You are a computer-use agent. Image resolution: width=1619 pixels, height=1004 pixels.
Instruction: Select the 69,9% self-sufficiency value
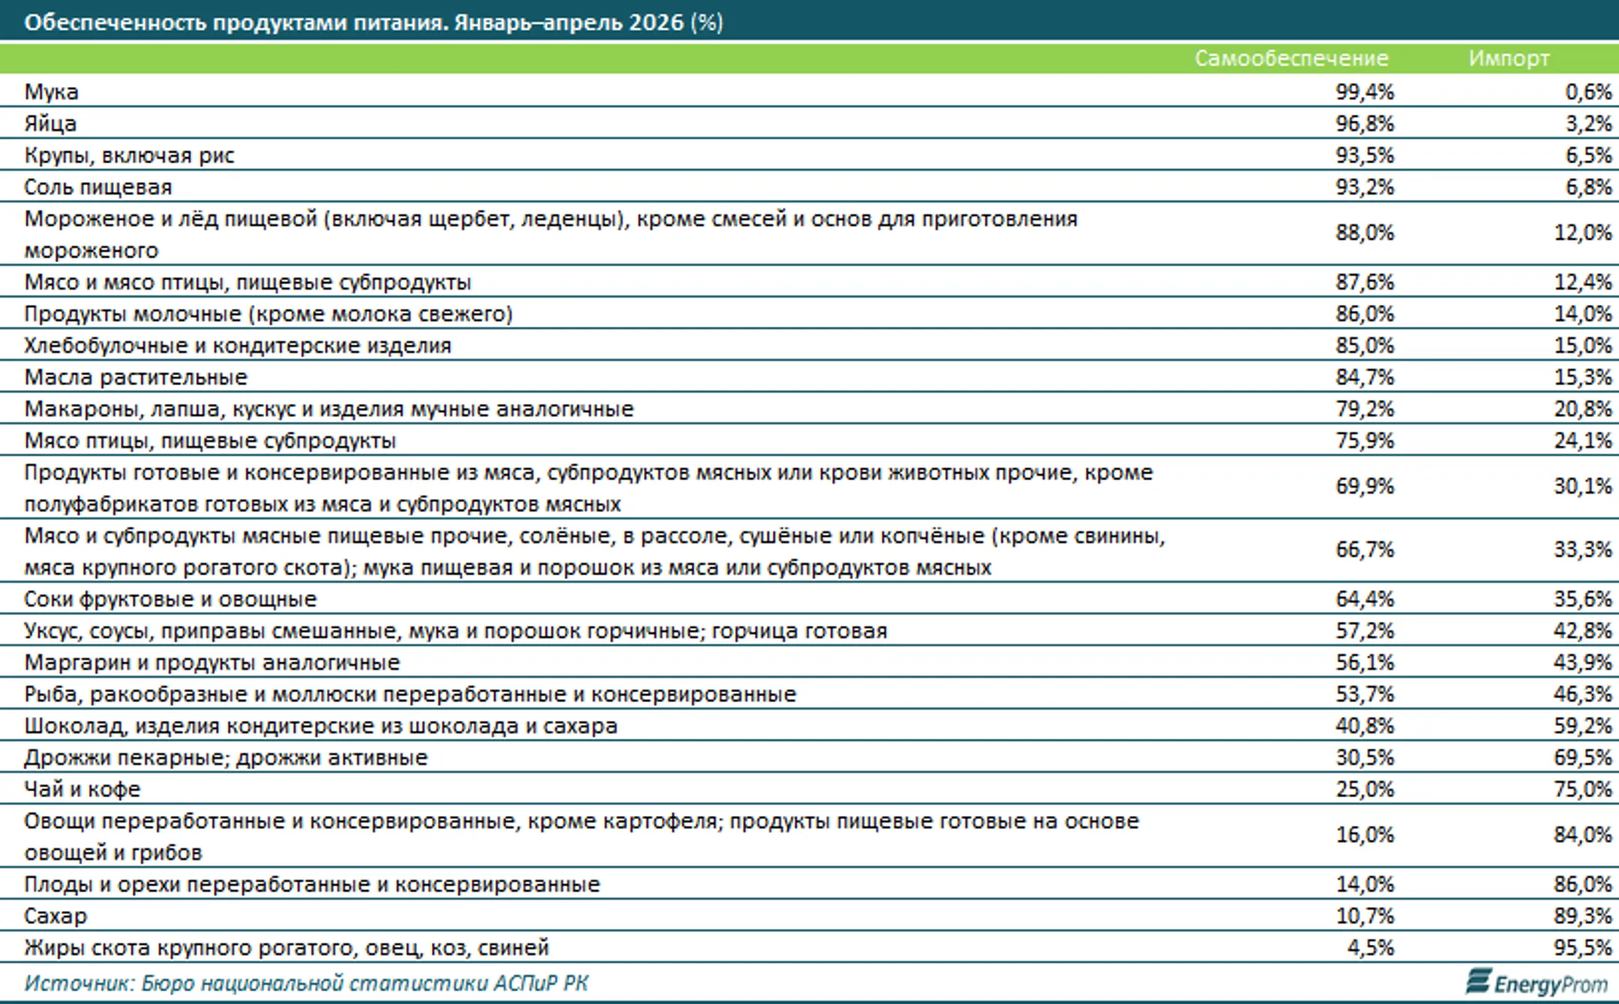(x=1364, y=486)
